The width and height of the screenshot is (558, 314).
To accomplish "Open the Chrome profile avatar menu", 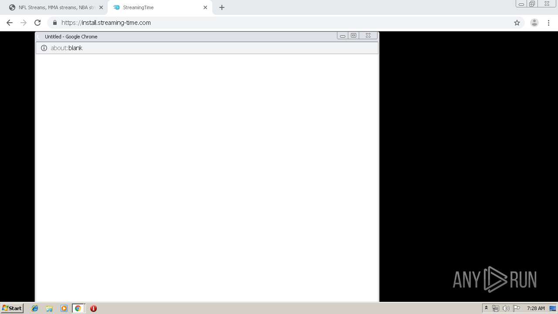I will tap(534, 23).
